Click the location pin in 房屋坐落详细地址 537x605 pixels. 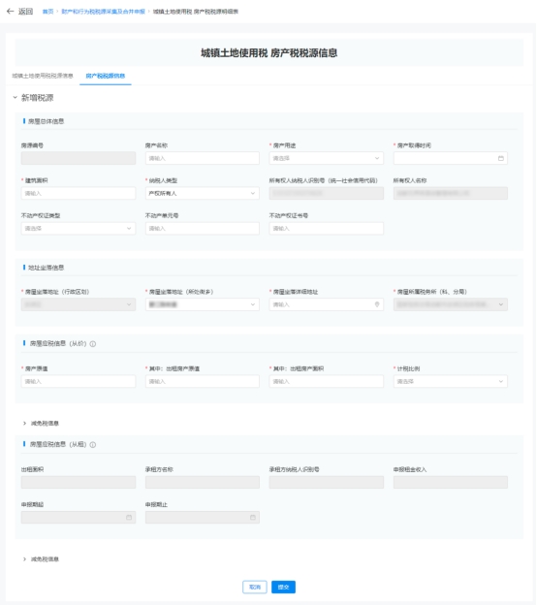click(377, 304)
